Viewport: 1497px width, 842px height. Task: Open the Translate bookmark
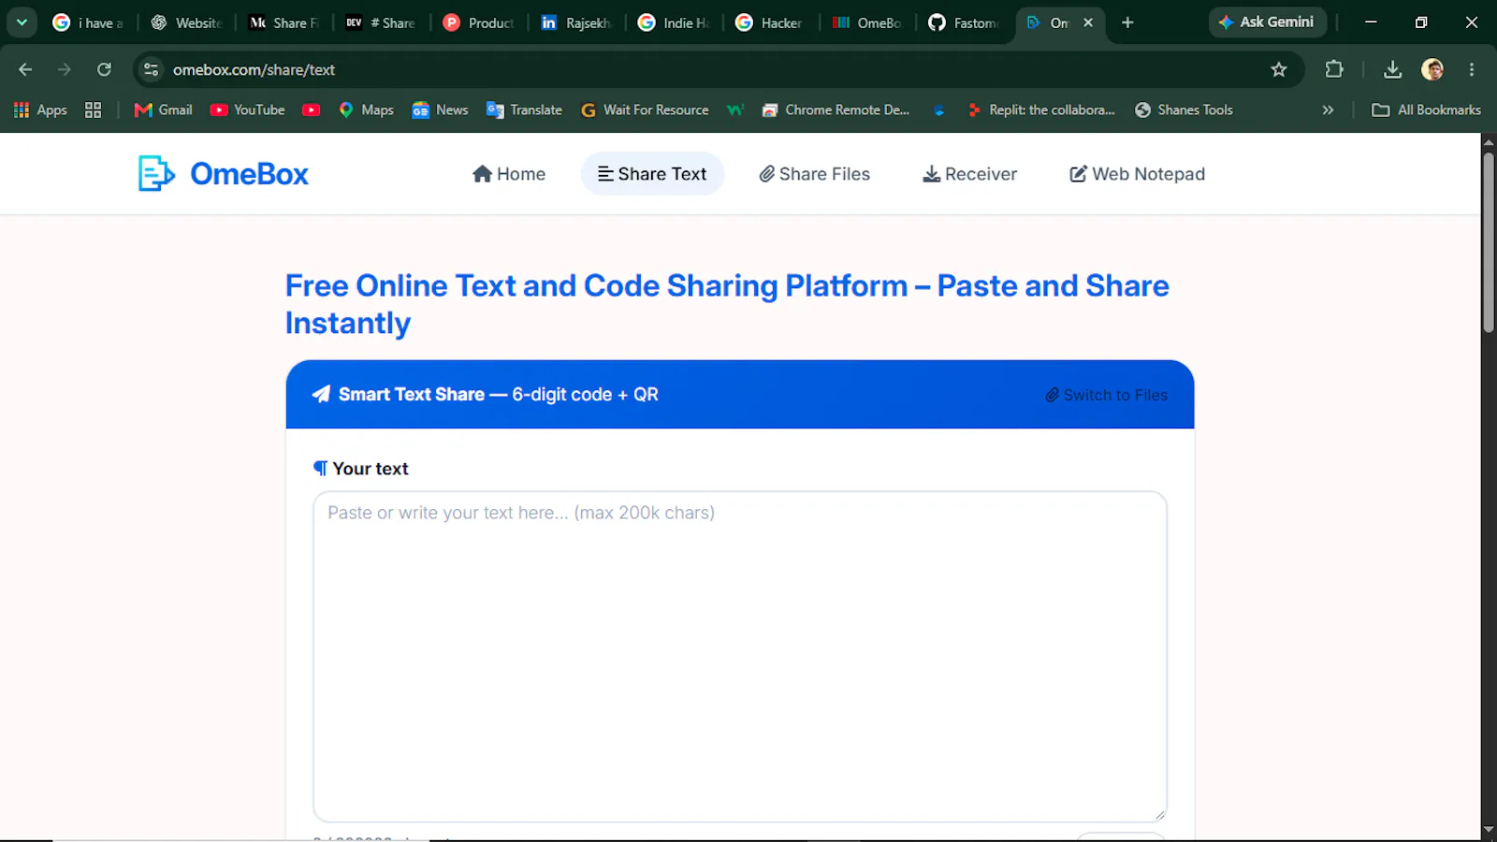pos(524,109)
